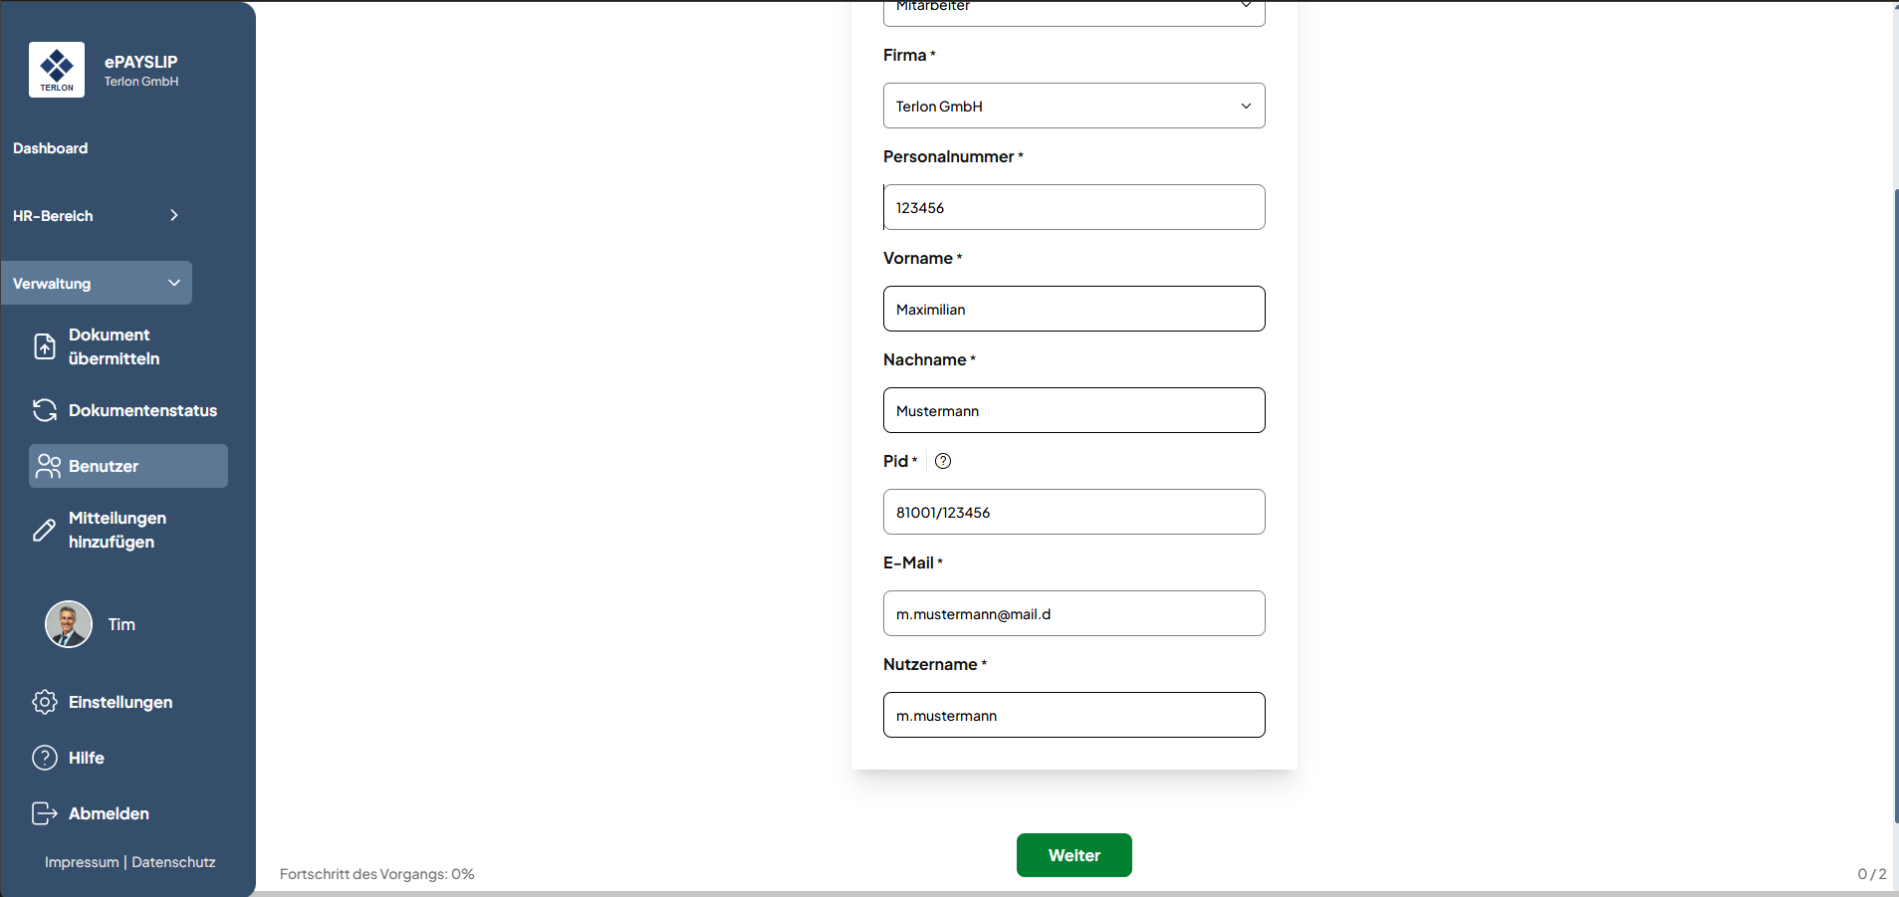Click the Mitteilungen hinzufügen pencil icon
The image size is (1899, 897).
[45, 530]
